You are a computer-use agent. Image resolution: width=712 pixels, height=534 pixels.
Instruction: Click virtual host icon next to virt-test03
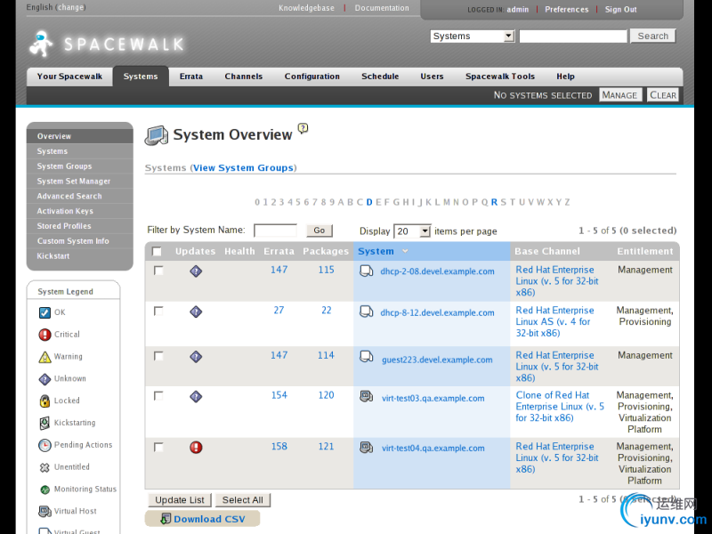pos(366,397)
